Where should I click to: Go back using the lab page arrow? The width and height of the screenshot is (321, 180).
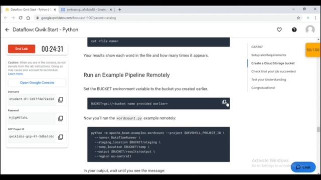click(7, 30)
